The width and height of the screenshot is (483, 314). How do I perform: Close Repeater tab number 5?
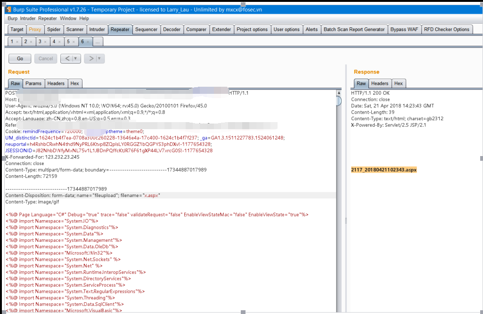74,41
